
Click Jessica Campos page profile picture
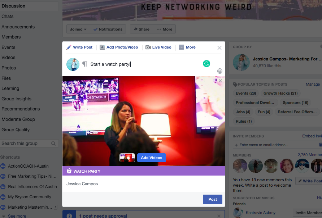241,62
